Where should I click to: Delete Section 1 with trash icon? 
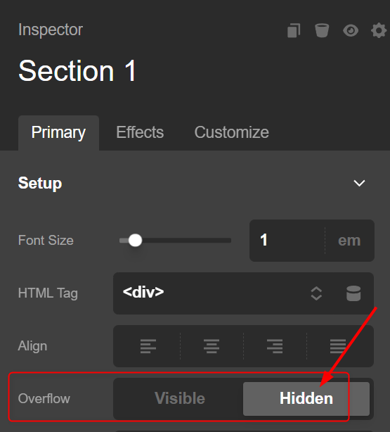tap(322, 30)
